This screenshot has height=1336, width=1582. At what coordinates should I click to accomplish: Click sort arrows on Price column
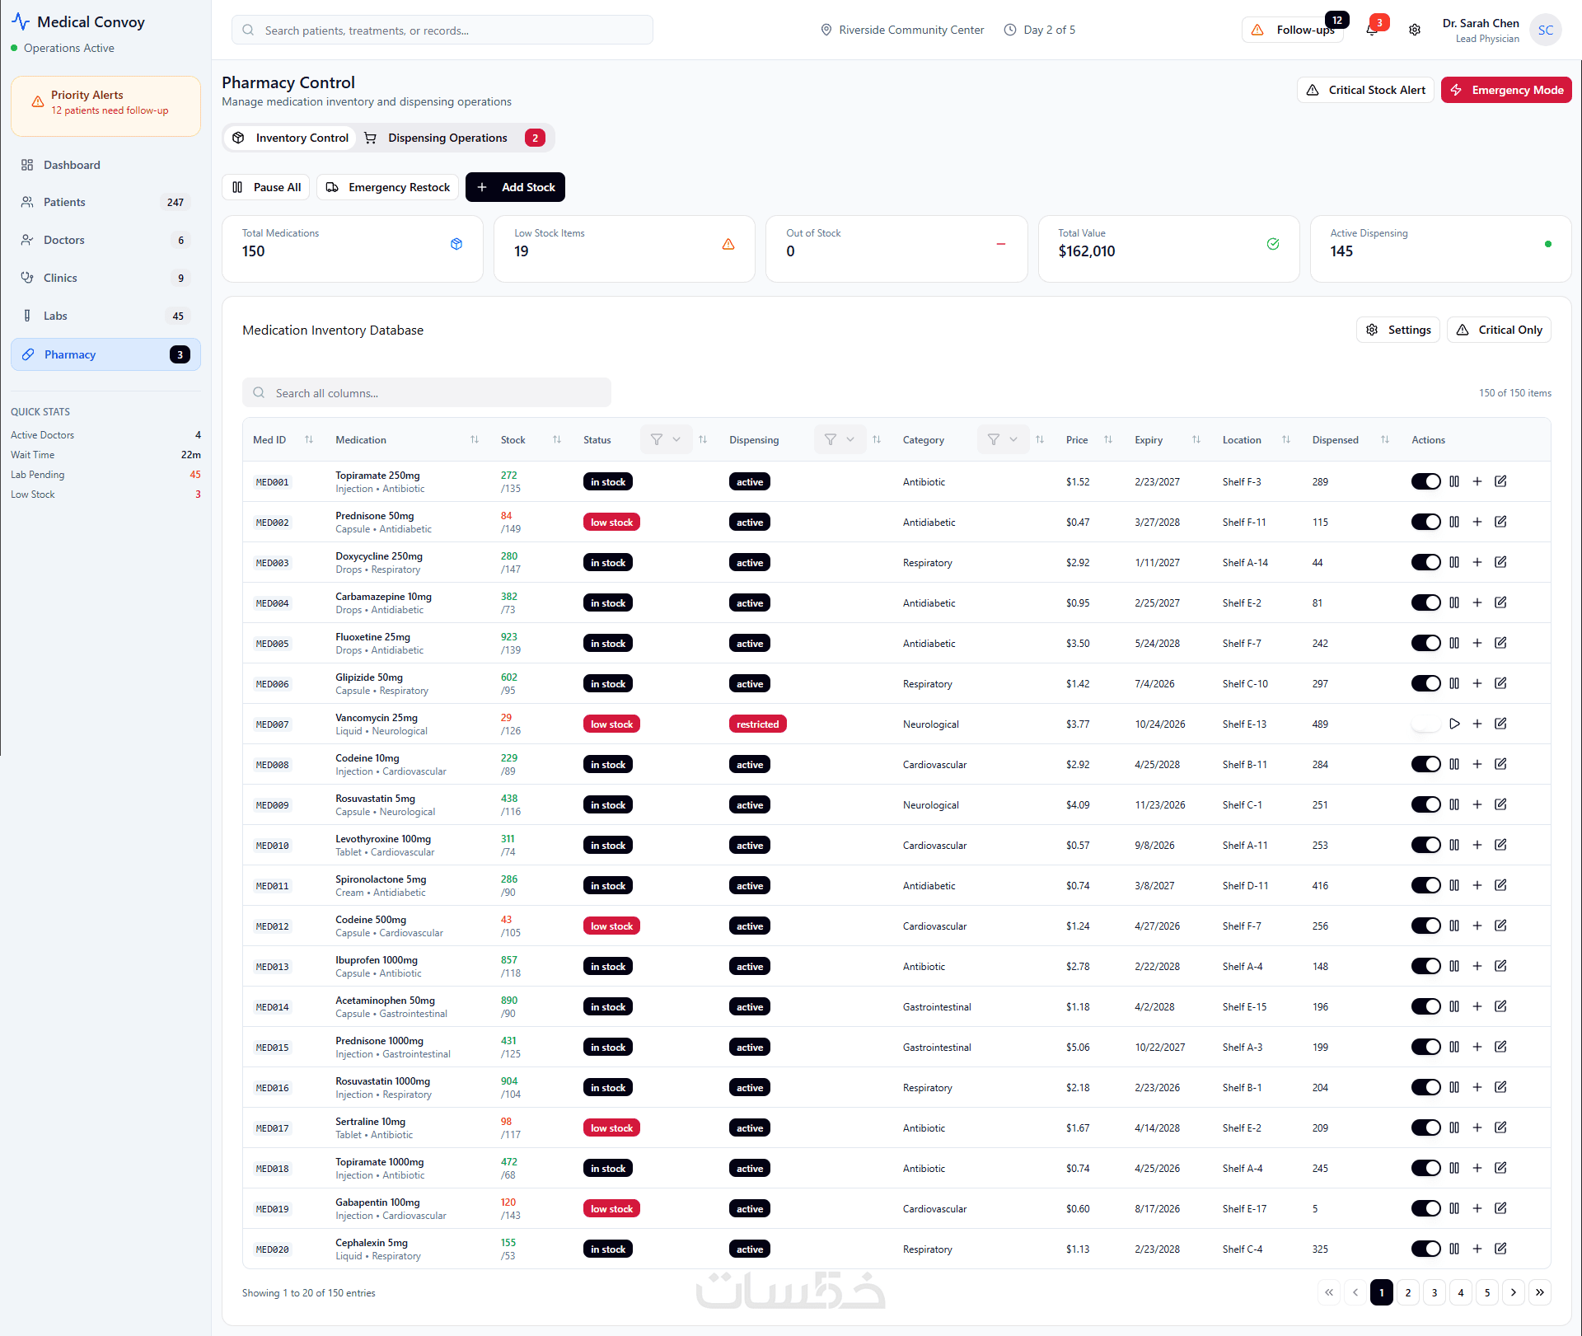(1108, 440)
